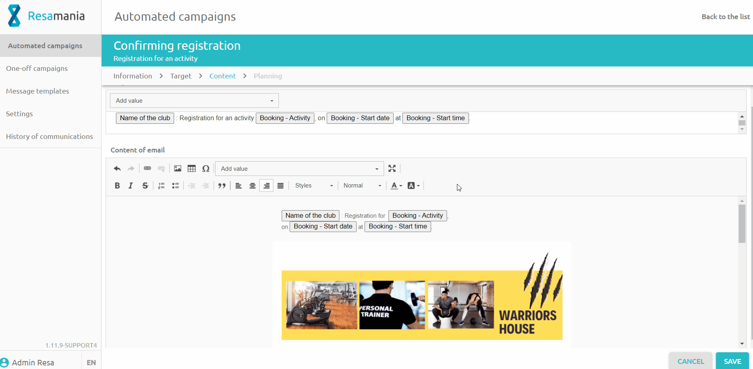This screenshot has height=369, width=753.
Task: Open Message templates in the sidebar
Action: [37, 91]
